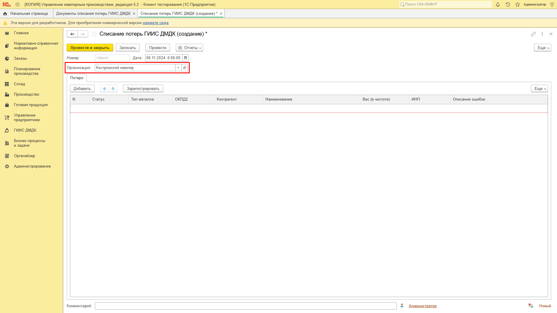Click Заказы pie icon in sidebar

coord(7,59)
